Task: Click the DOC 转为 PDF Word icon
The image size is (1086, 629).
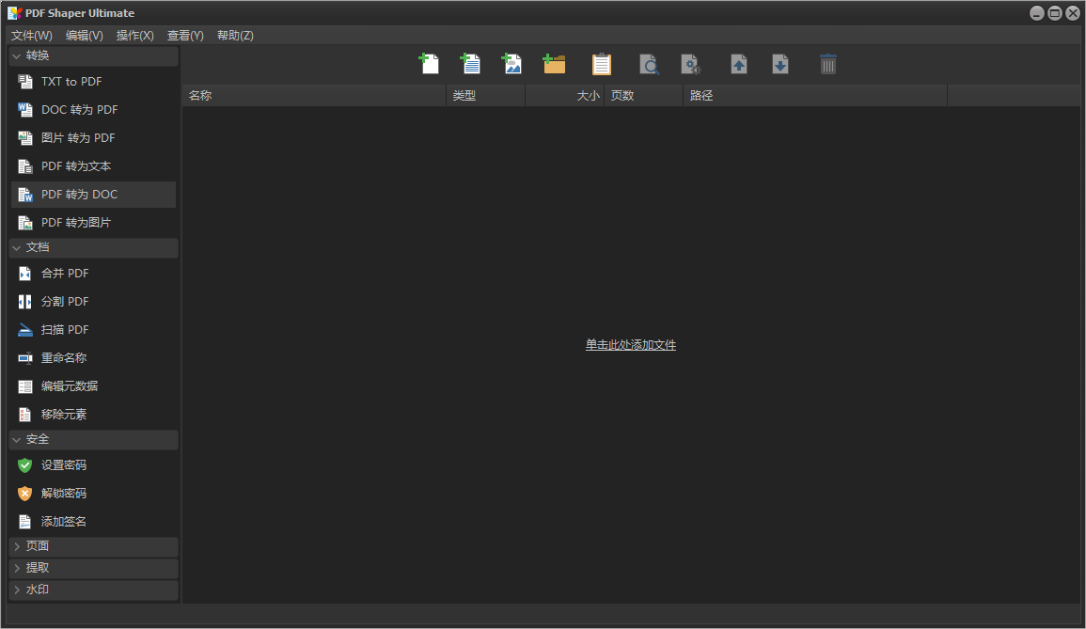Action: point(25,110)
